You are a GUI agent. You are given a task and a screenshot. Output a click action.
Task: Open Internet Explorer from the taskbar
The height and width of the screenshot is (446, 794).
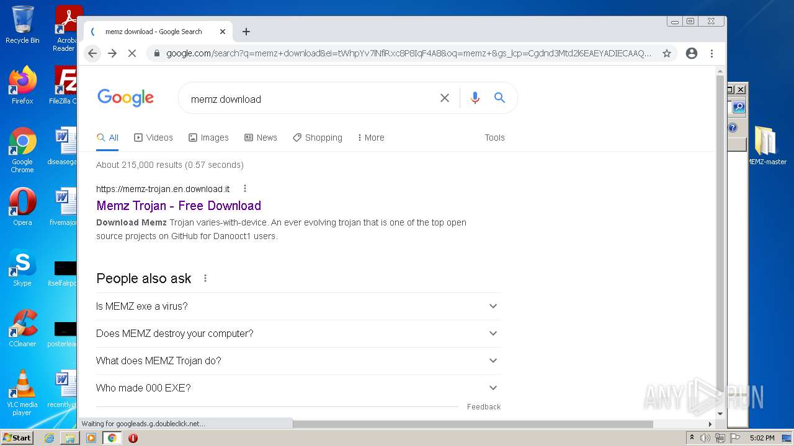[49, 438]
